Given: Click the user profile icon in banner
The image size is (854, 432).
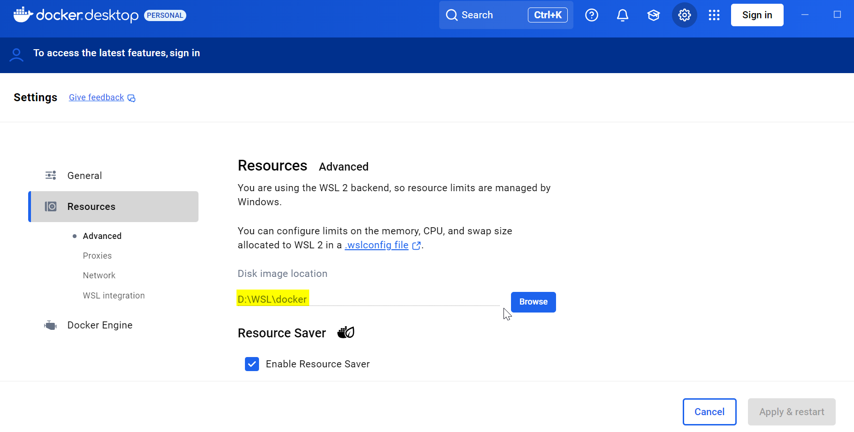Looking at the screenshot, I should coord(16,55).
